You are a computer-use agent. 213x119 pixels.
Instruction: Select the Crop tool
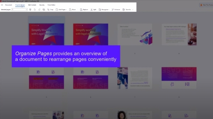tap(50, 10)
